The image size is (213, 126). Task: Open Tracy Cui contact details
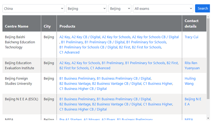(x=191, y=37)
